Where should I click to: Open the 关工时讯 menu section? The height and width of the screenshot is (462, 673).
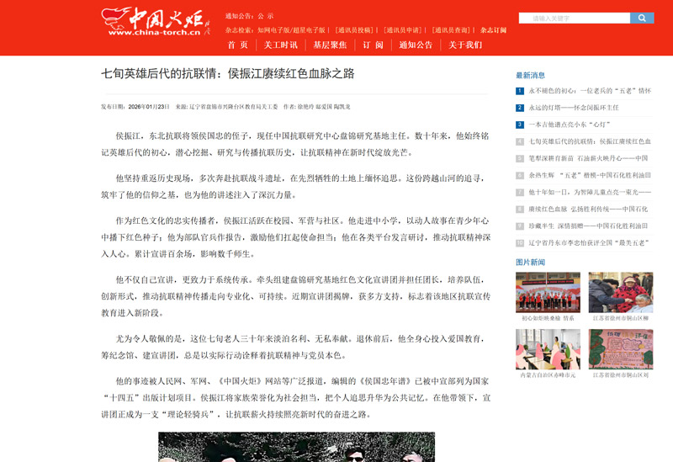tap(280, 45)
